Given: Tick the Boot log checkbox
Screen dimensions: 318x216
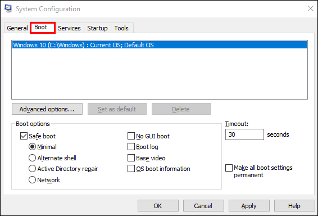Looking at the screenshot, I should (131, 147).
